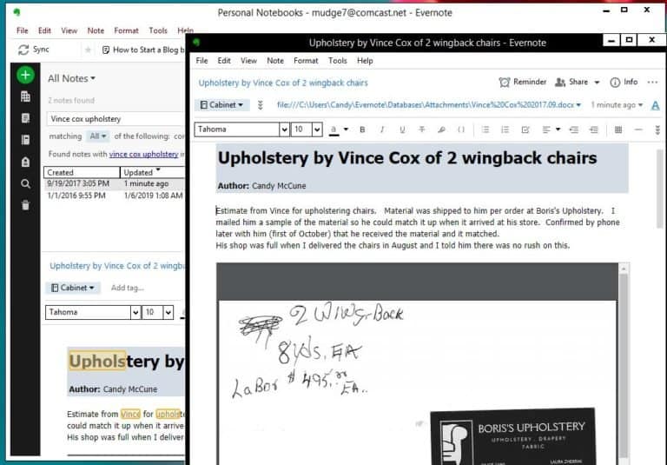Open the Cabinet notebook dropdown in note window
This screenshot has height=465, width=667.
click(x=221, y=105)
